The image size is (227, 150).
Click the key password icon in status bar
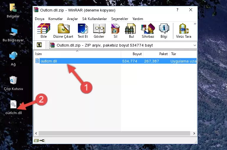42,141
